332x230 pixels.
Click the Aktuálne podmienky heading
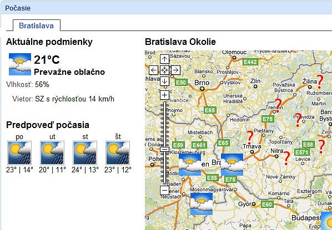(x=49, y=42)
